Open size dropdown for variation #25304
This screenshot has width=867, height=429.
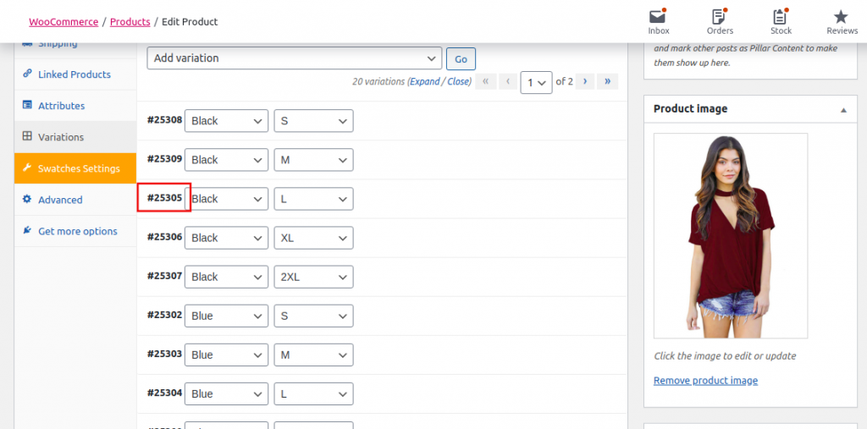[x=313, y=394]
